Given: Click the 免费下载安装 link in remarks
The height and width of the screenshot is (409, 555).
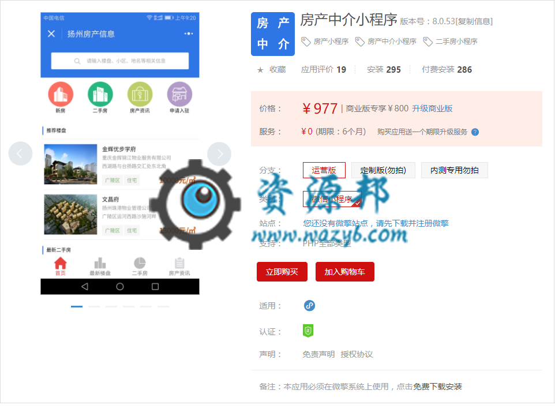Looking at the screenshot, I should pos(437,387).
